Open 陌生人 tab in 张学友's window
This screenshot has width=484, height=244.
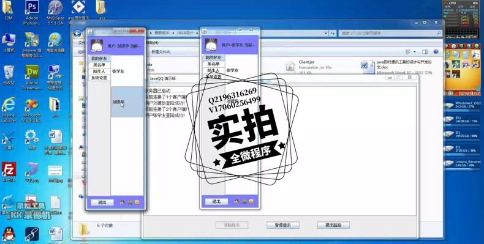[213, 70]
